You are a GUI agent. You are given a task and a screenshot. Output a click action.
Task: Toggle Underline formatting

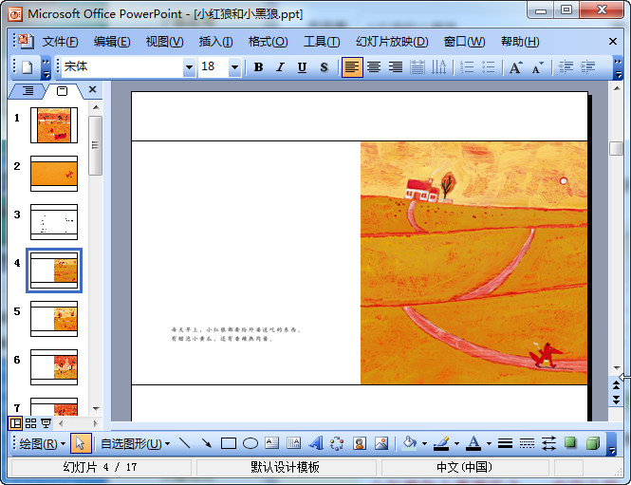click(302, 67)
